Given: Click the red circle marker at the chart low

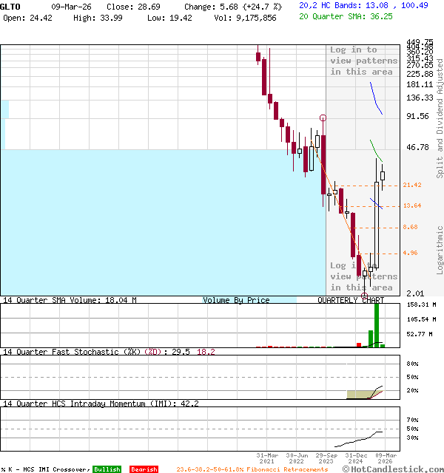Looking at the screenshot, I should 364,296.
